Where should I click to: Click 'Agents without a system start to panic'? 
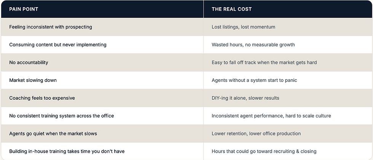(254, 80)
